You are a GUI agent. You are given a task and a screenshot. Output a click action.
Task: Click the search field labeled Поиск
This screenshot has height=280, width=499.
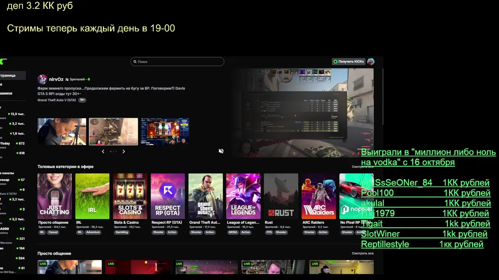coord(177,61)
